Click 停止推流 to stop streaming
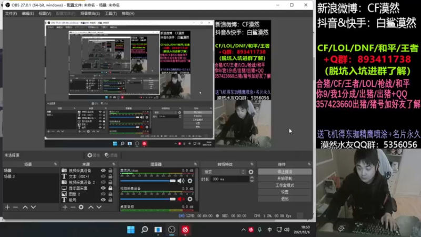The height and width of the screenshot is (237, 421). click(285, 172)
